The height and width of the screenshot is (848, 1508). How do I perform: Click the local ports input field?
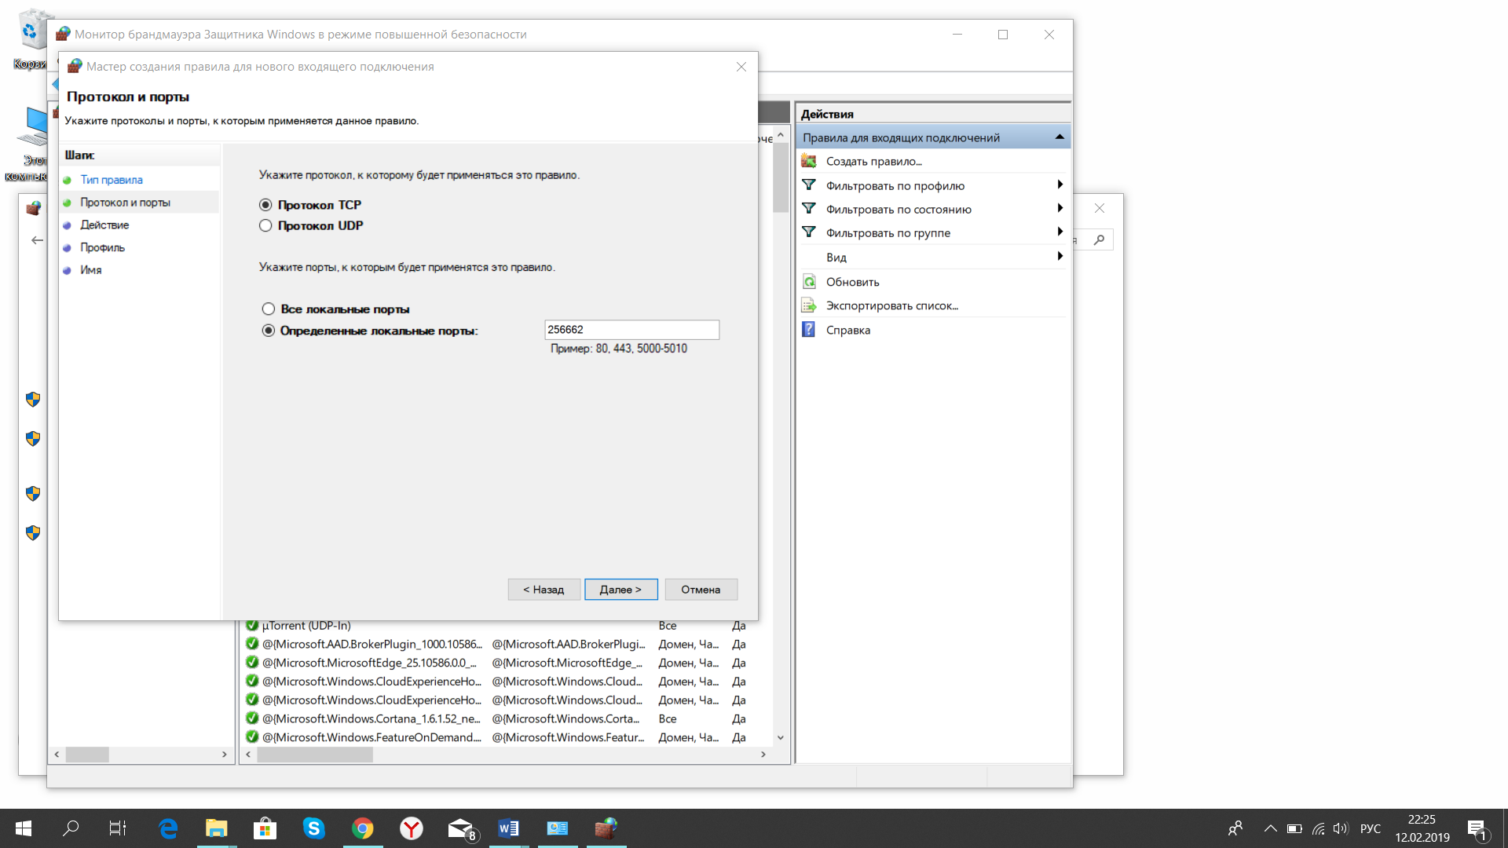(x=631, y=330)
